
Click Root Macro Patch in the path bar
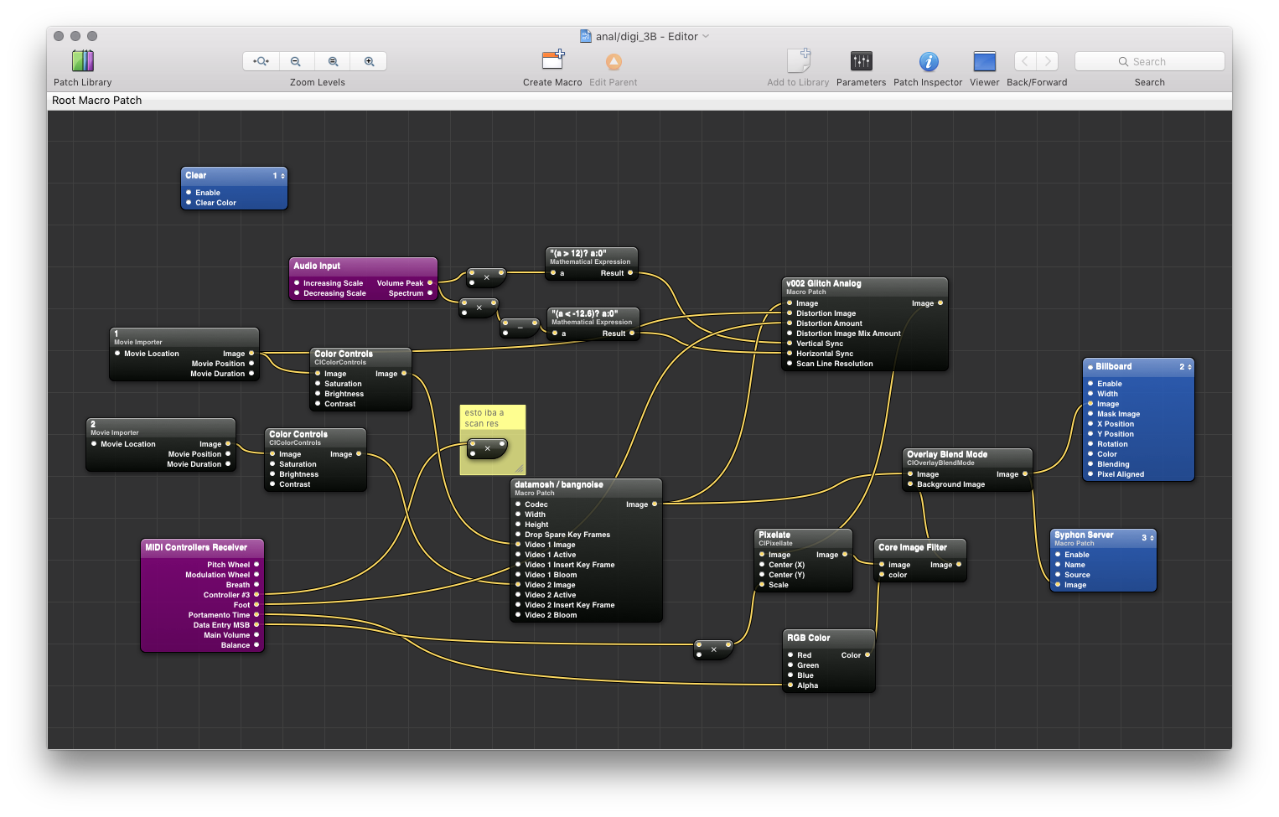pos(97,101)
